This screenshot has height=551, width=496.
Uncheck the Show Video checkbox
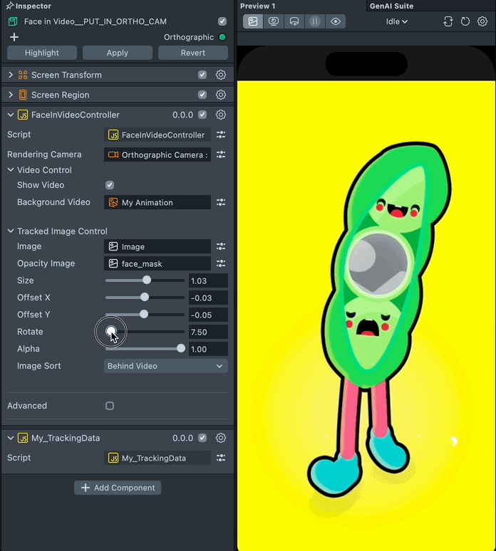pyautogui.click(x=110, y=185)
